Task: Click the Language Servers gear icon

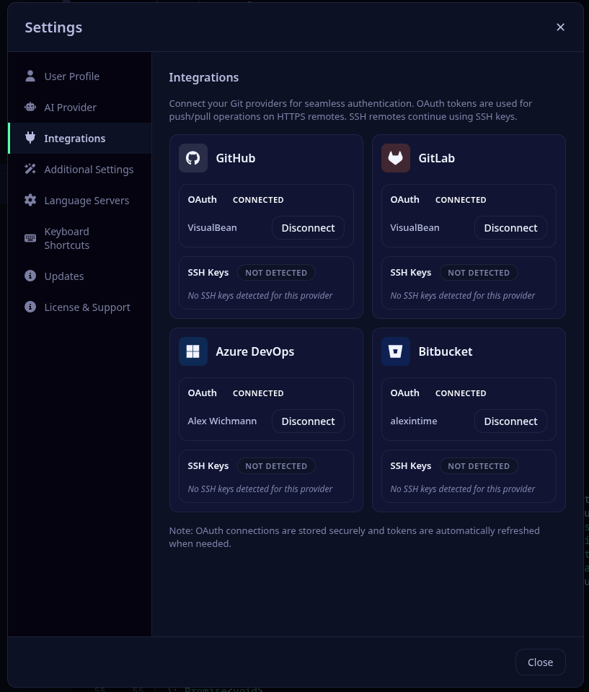Action: click(x=30, y=200)
